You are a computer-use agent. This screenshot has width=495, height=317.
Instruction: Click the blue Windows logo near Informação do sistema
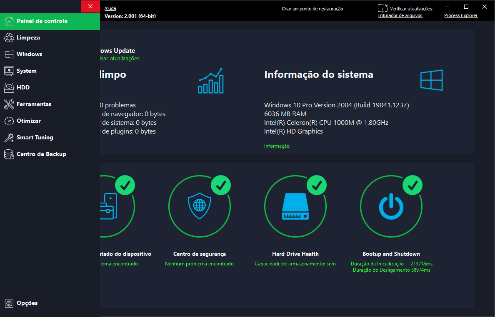[432, 80]
